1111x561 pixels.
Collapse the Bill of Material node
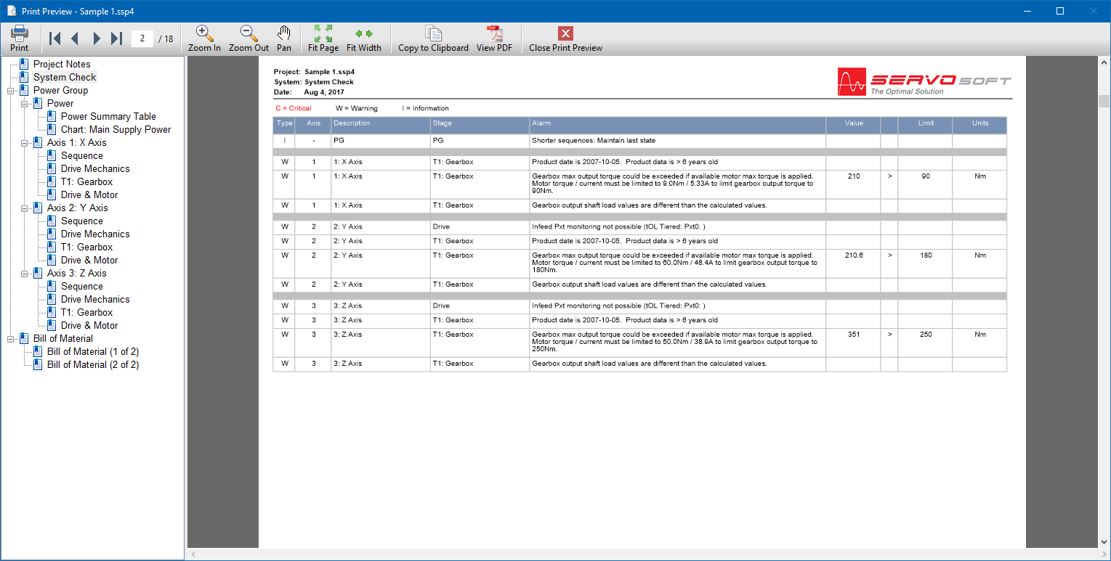[x=11, y=339]
